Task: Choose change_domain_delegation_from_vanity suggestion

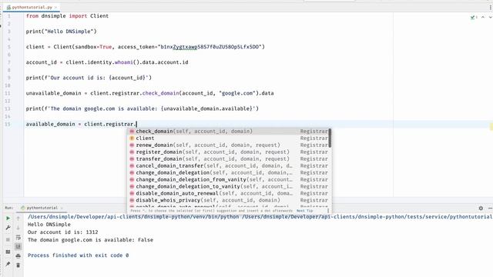Action: pyautogui.click(x=229, y=179)
